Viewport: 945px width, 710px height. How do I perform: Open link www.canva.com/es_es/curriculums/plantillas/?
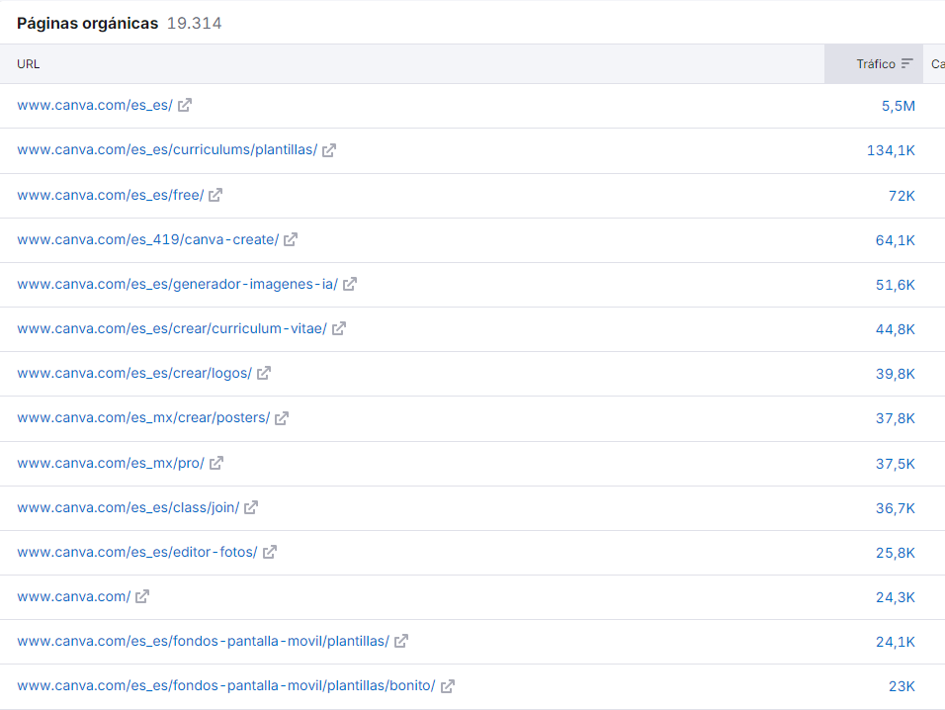(167, 149)
